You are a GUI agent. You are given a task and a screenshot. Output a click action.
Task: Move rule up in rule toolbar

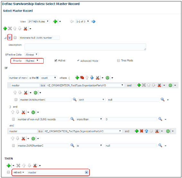(x=15, y=28)
